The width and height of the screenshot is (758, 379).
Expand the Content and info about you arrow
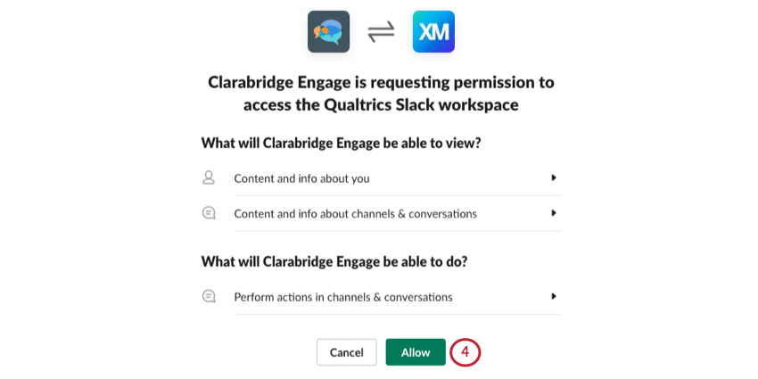(x=554, y=177)
